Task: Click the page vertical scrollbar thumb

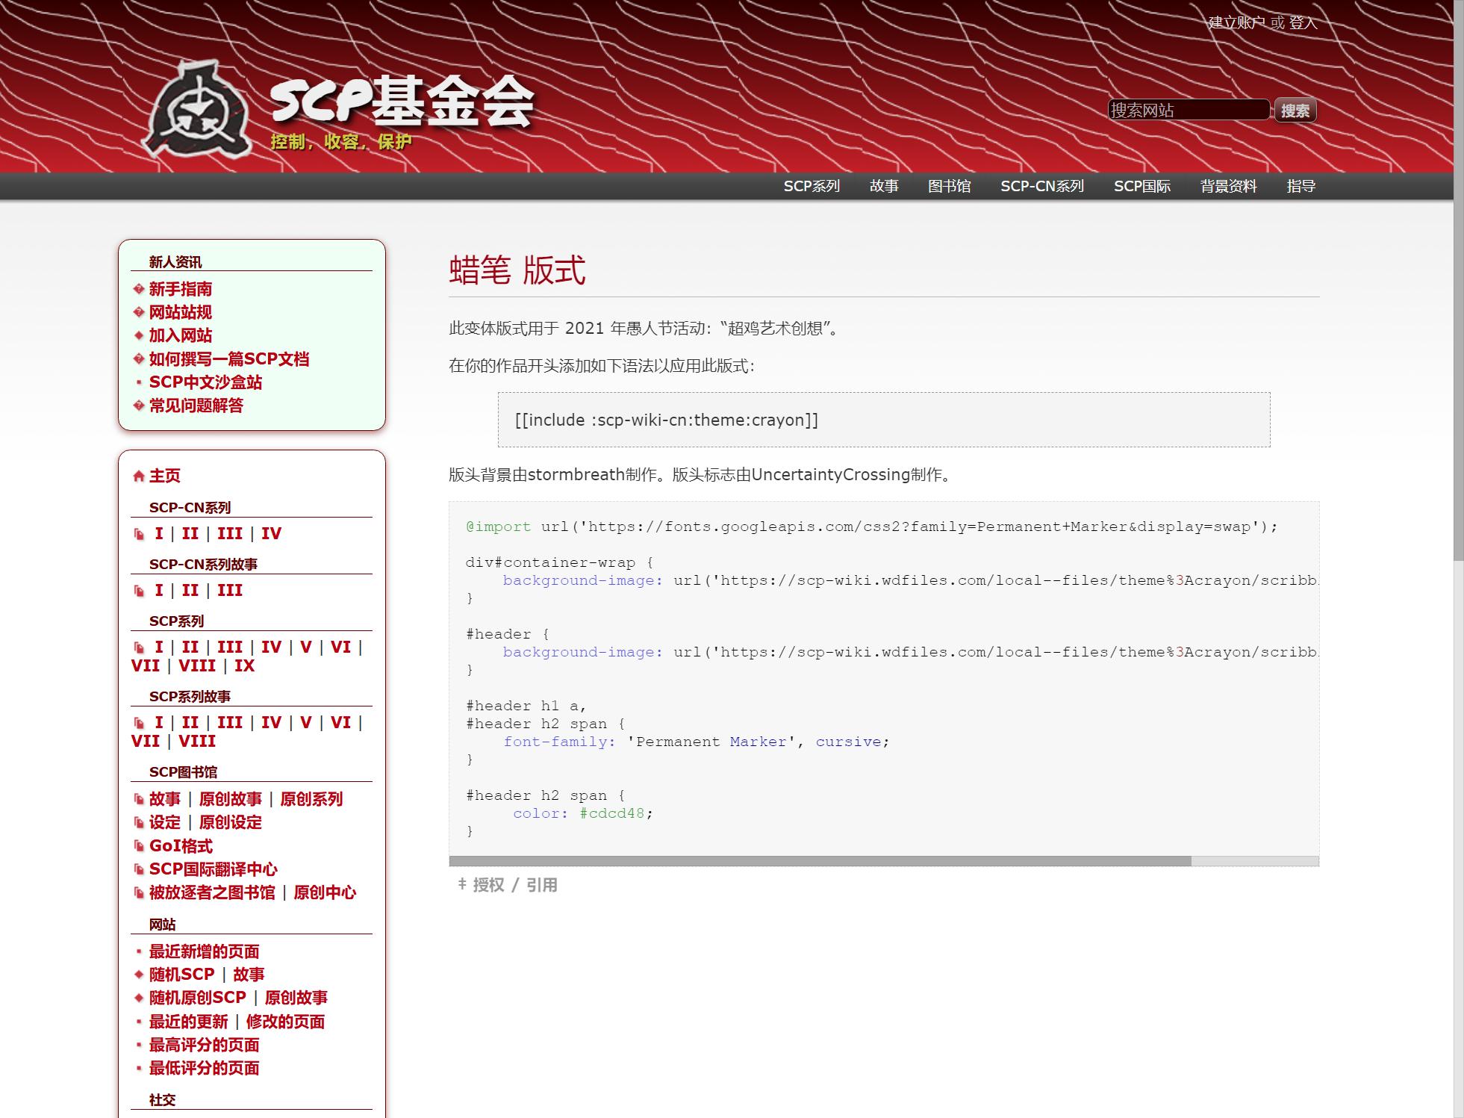Action: pyautogui.click(x=1458, y=280)
